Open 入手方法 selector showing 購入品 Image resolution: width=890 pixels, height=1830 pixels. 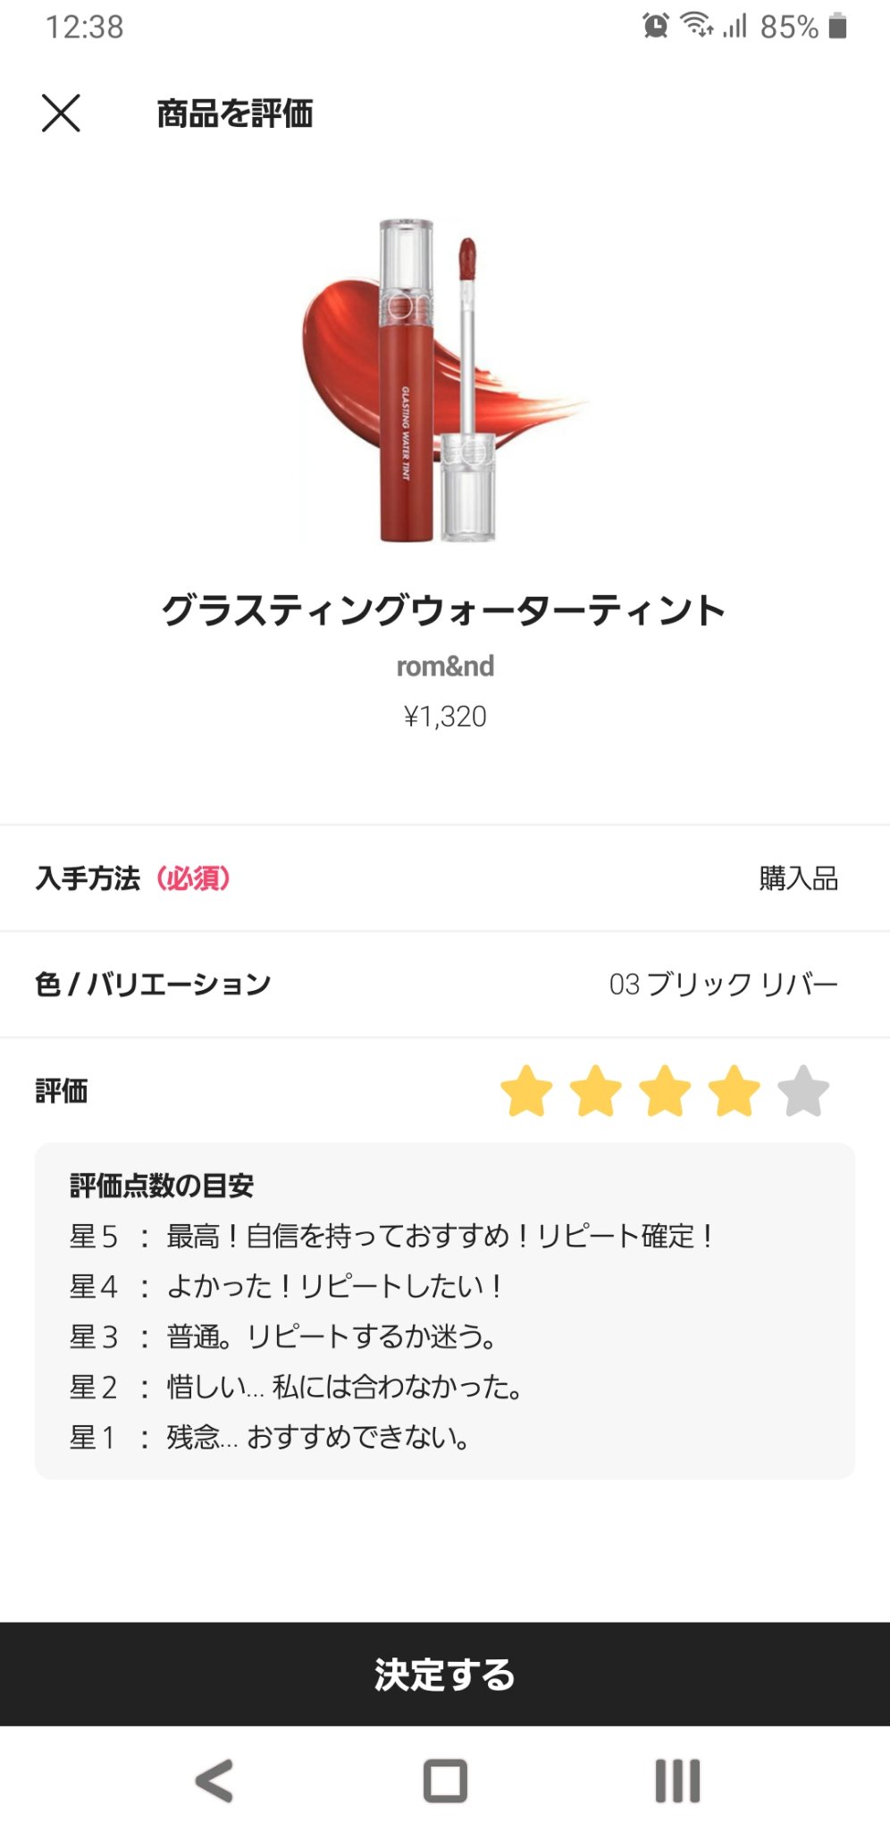point(798,878)
